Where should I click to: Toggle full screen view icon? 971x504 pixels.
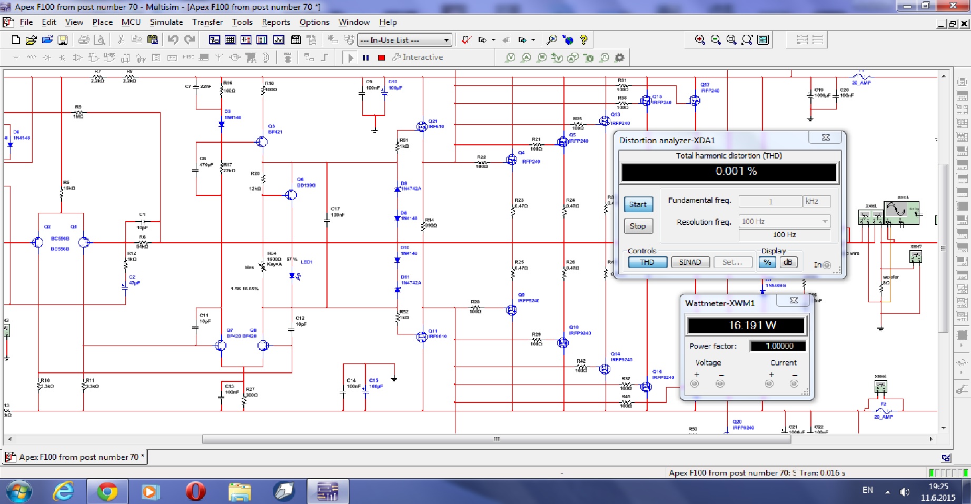point(763,40)
